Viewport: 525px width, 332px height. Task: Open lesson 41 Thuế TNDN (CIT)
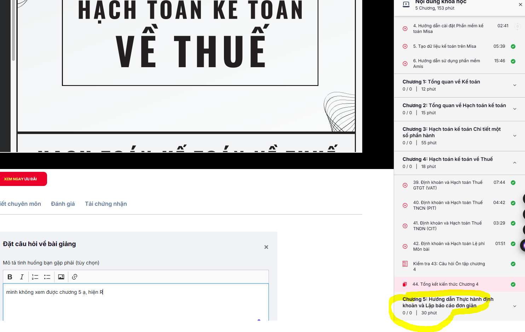[x=448, y=226]
